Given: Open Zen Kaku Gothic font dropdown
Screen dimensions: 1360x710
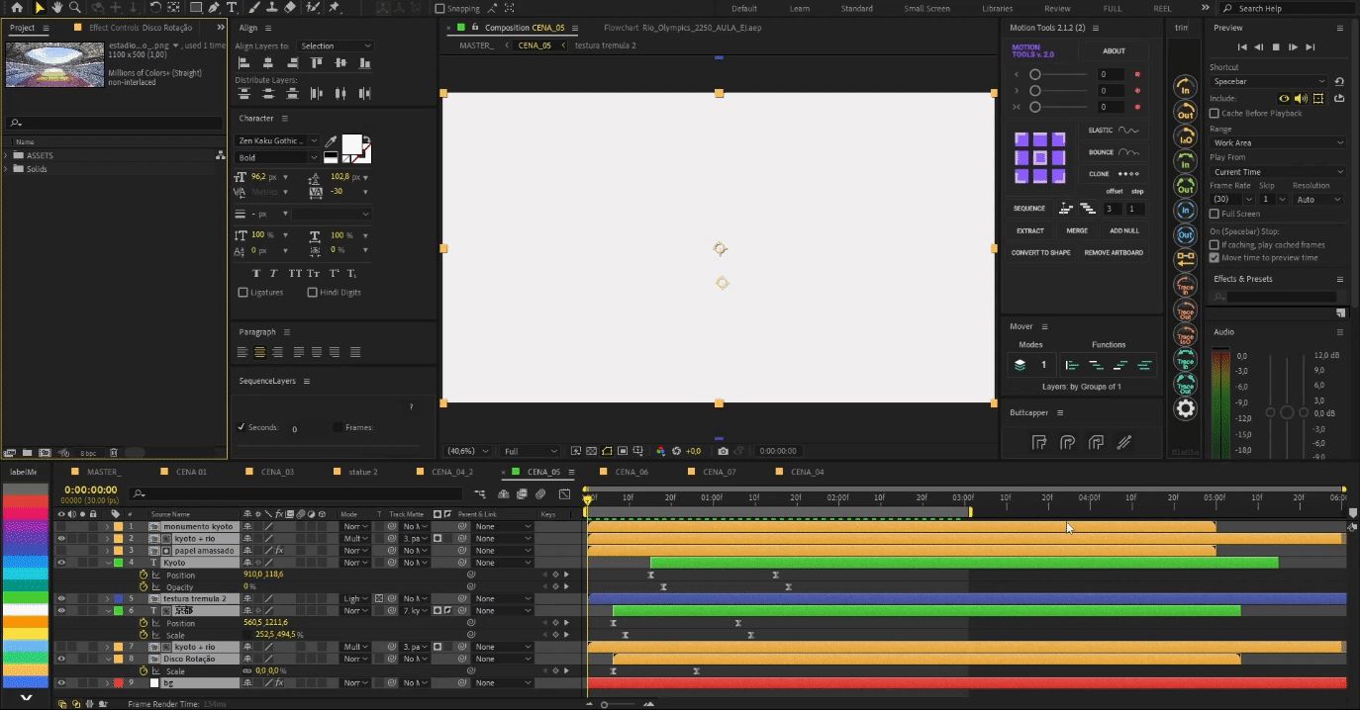Looking at the screenshot, I should click(x=277, y=141).
